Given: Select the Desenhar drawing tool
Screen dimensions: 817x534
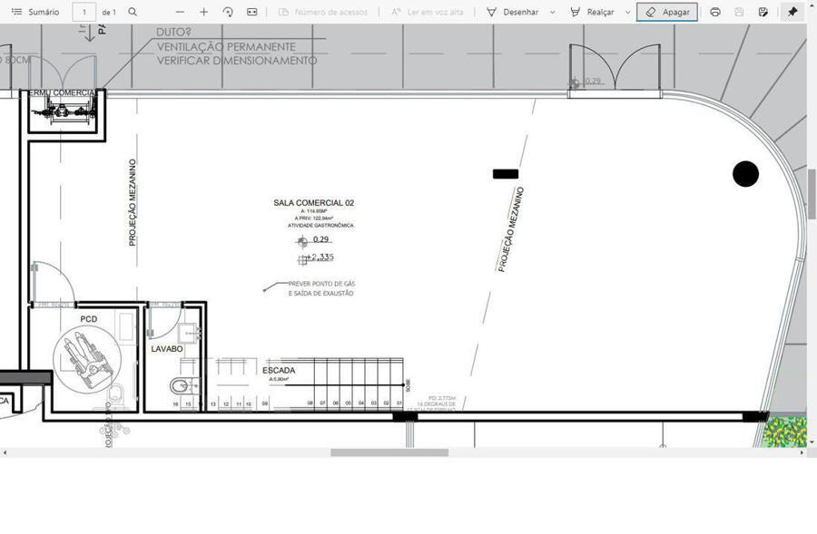Looking at the screenshot, I should point(512,12).
